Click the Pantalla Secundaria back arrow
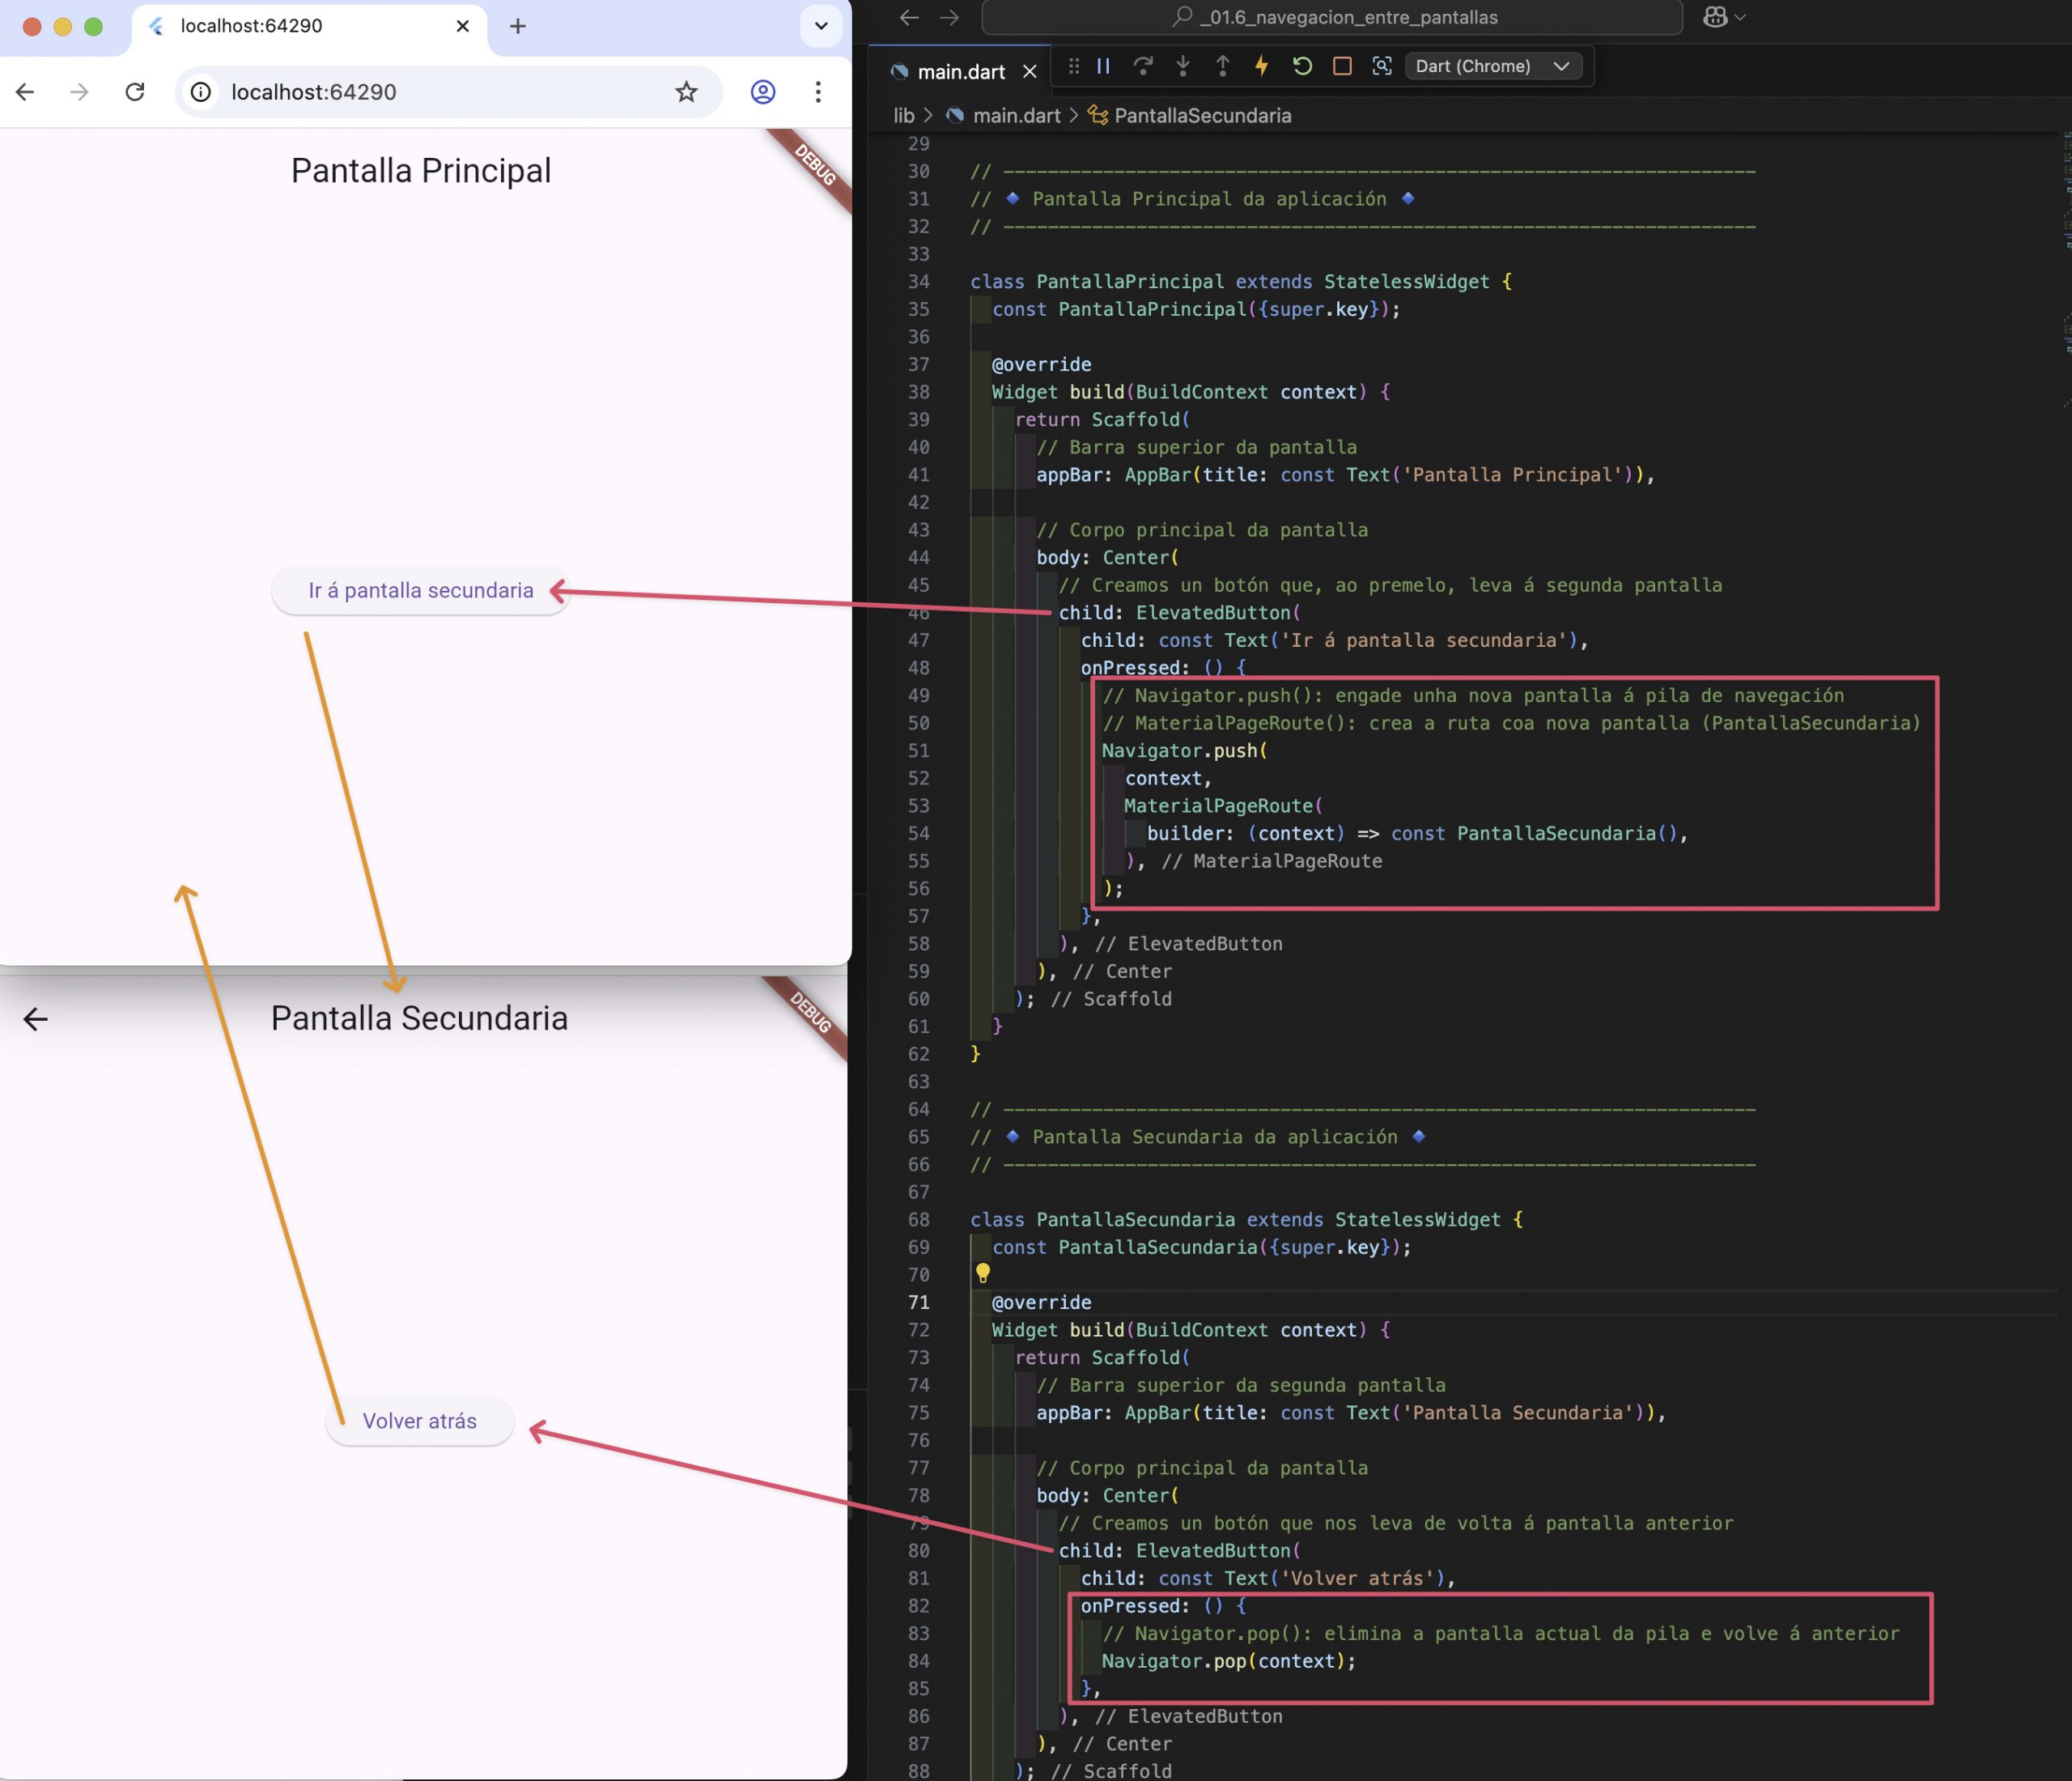This screenshot has width=2072, height=1781. 36,1019
